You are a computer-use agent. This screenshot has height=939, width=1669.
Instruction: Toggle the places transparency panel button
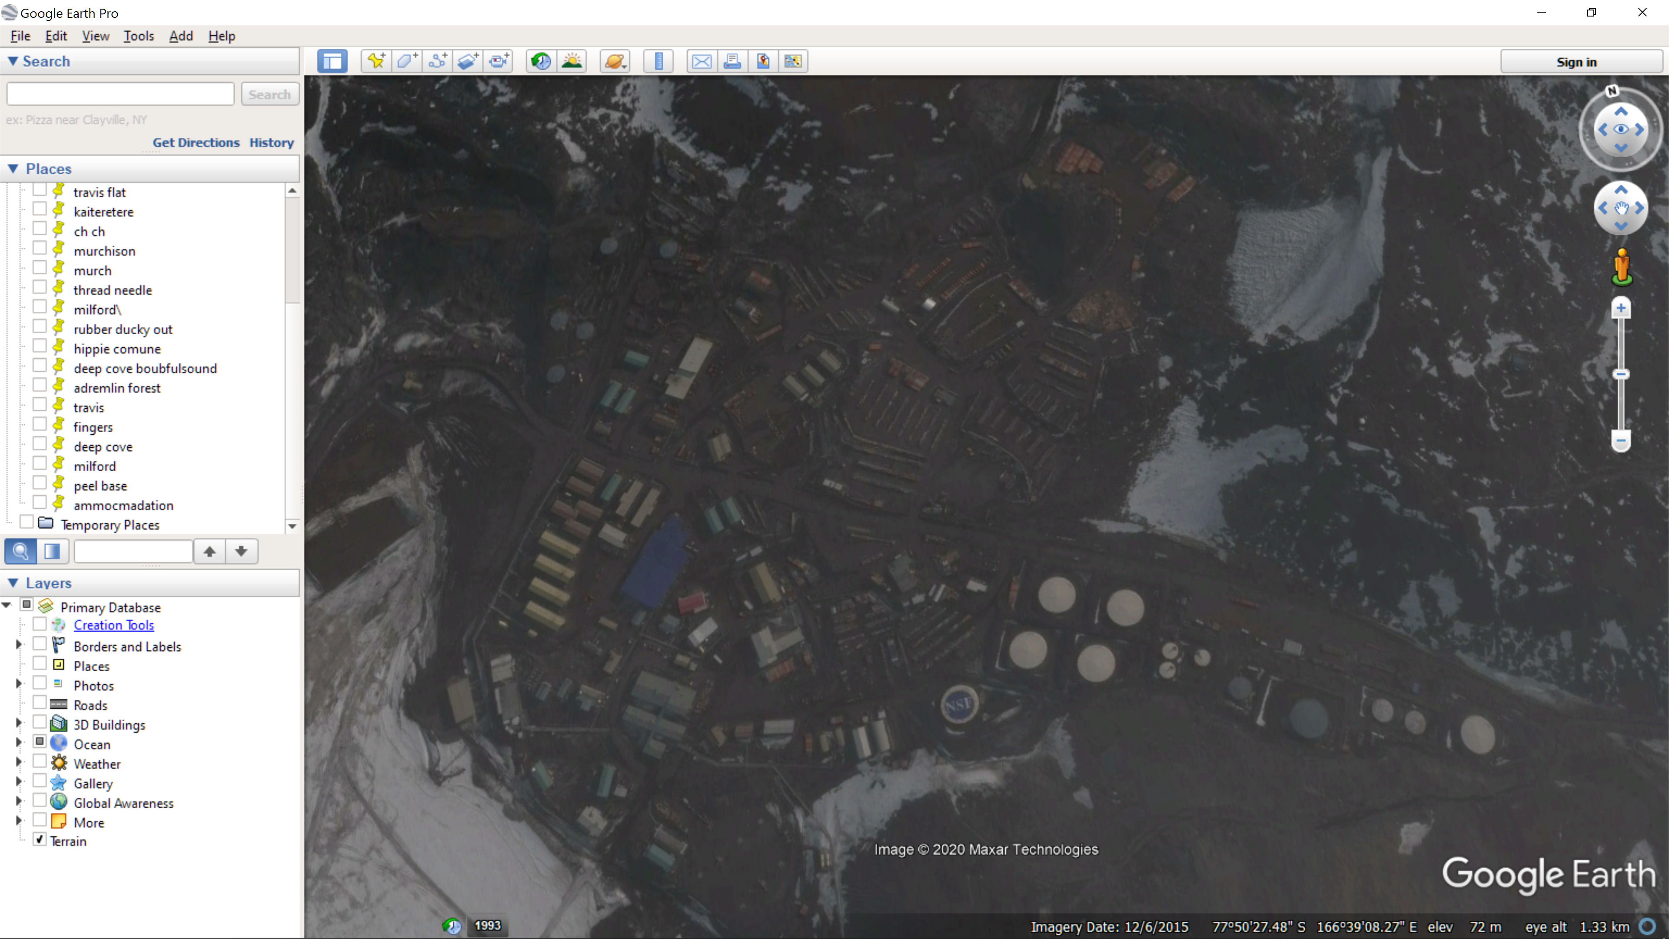[x=52, y=552]
